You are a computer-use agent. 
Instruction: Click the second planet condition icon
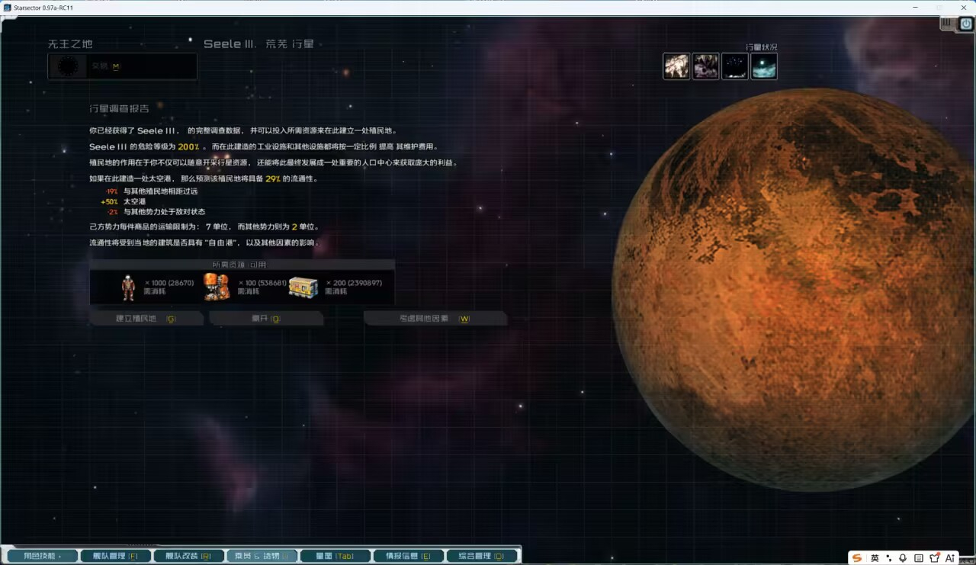tap(705, 66)
